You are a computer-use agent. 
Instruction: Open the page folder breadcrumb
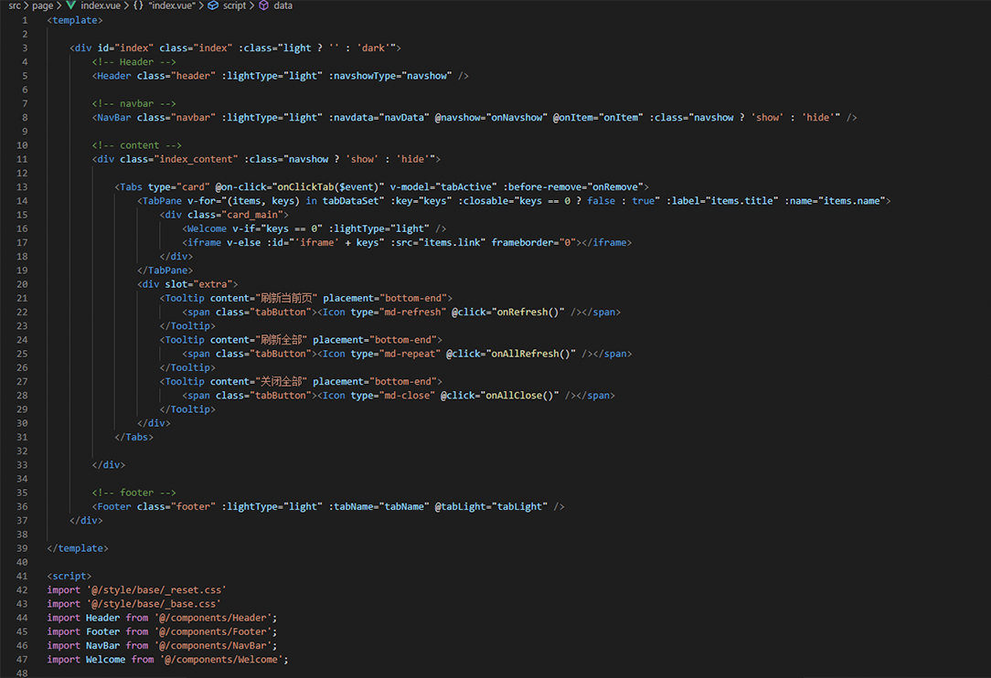pos(43,5)
